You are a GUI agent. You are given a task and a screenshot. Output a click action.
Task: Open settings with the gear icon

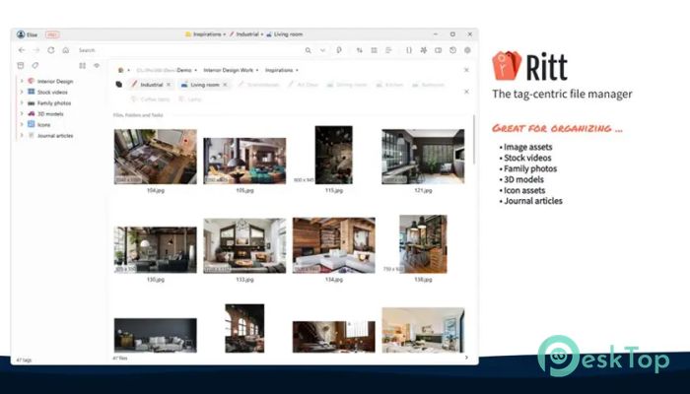[467, 49]
